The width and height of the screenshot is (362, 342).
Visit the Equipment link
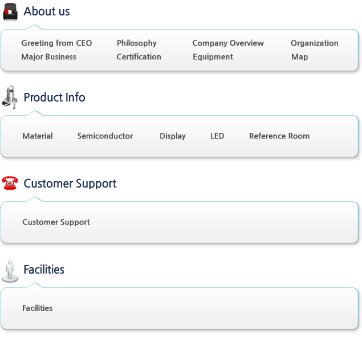[213, 57]
